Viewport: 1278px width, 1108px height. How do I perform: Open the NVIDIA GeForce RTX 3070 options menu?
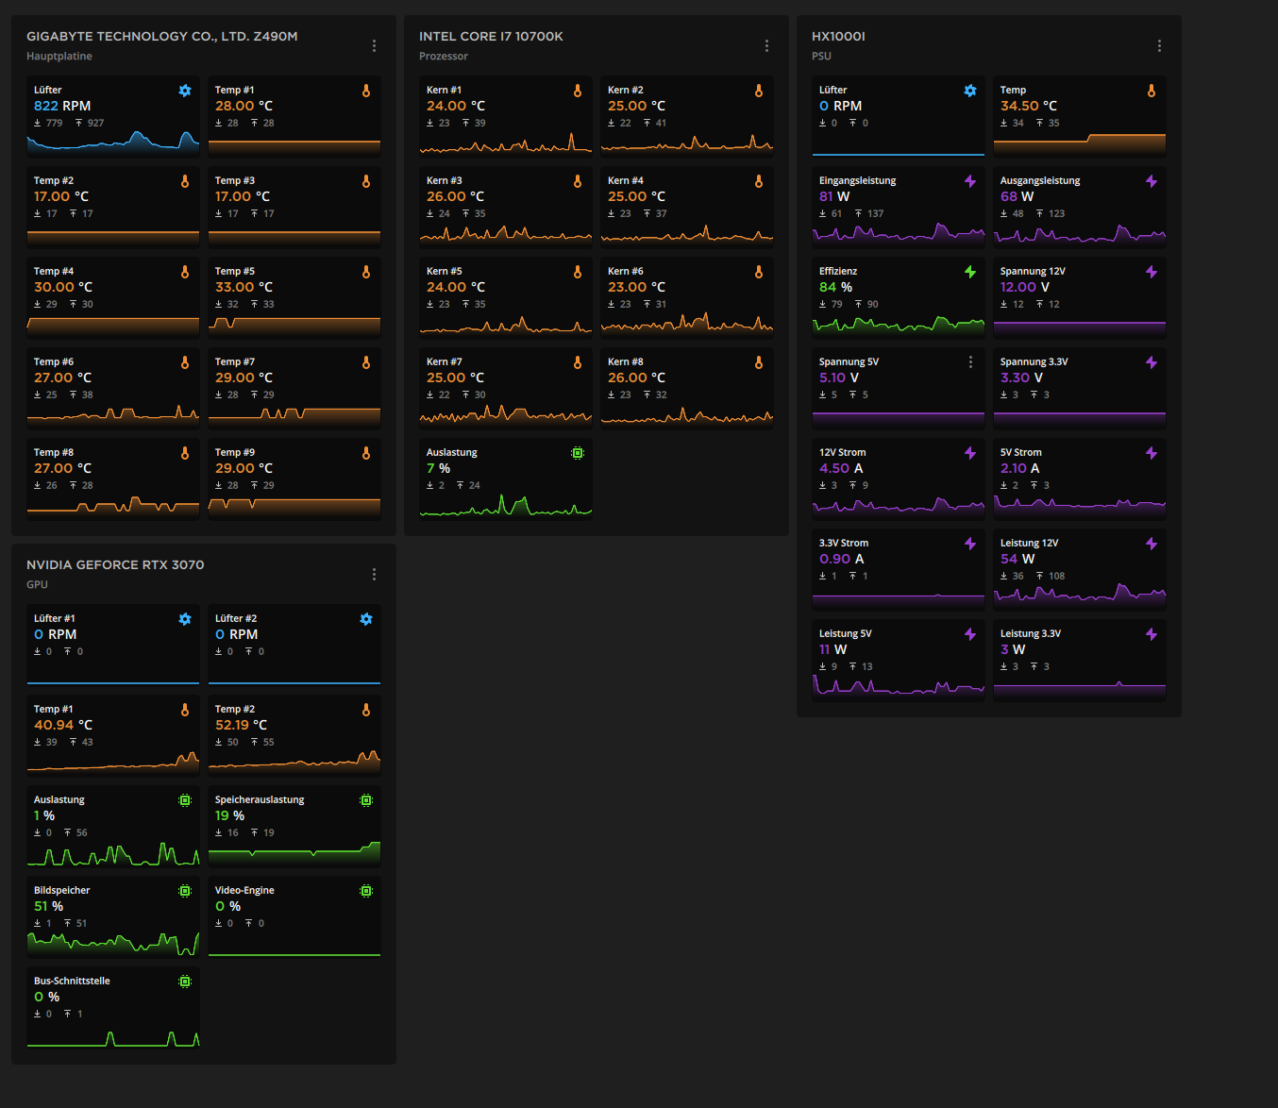374,574
